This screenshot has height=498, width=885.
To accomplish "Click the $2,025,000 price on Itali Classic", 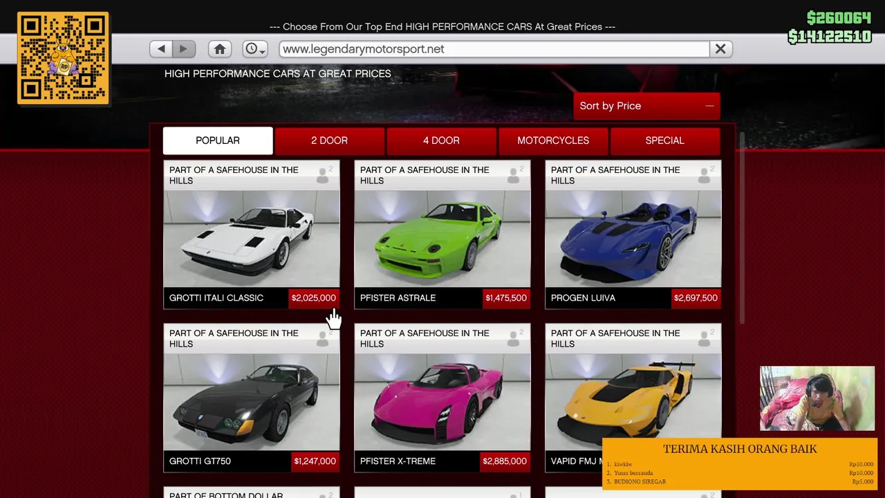I will (314, 298).
